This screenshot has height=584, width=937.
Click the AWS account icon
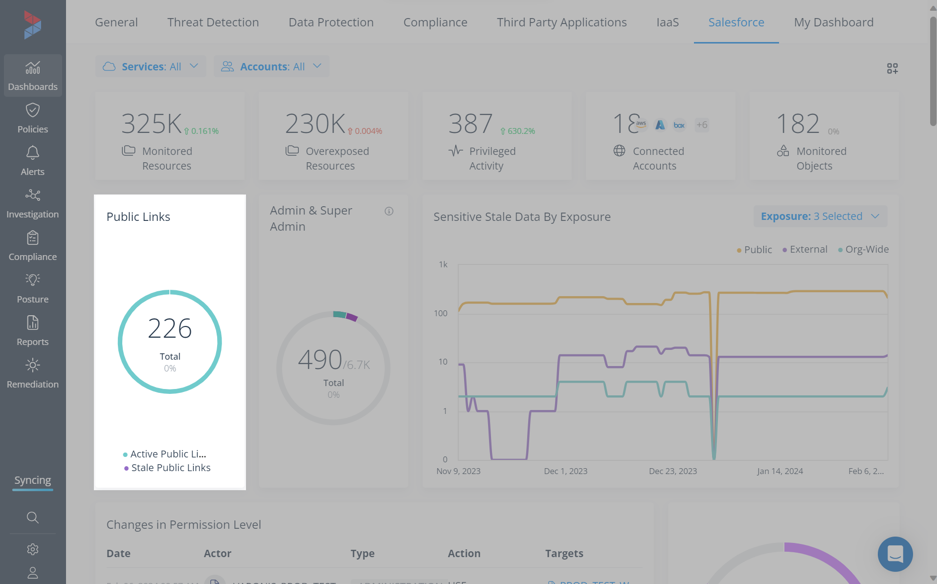pos(641,125)
